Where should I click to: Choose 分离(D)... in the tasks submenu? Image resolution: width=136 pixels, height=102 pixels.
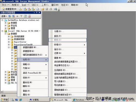tap(68, 31)
